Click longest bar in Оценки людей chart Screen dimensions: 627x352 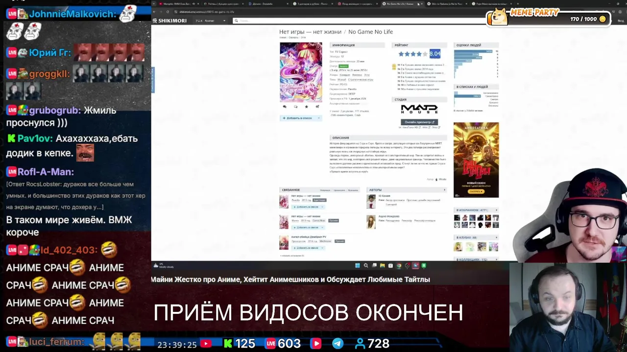473,51
